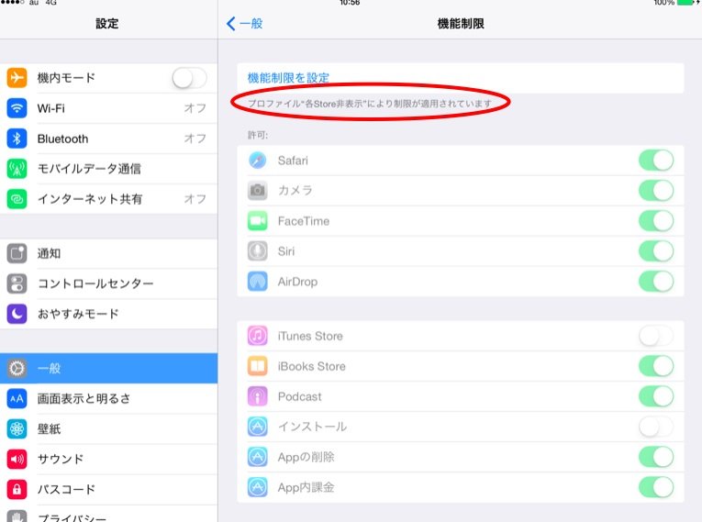The height and width of the screenshot is (522, 702).
Task: Tap the Podcast icon
Action: [x=258, y=396]
